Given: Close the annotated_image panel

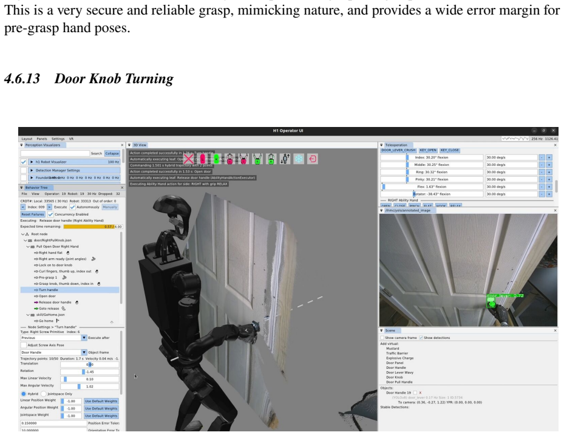Looking at the screenshot, I should (x=555, y=210).
